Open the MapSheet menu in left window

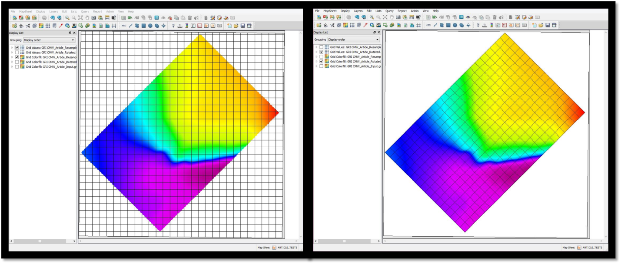point(25,11)
